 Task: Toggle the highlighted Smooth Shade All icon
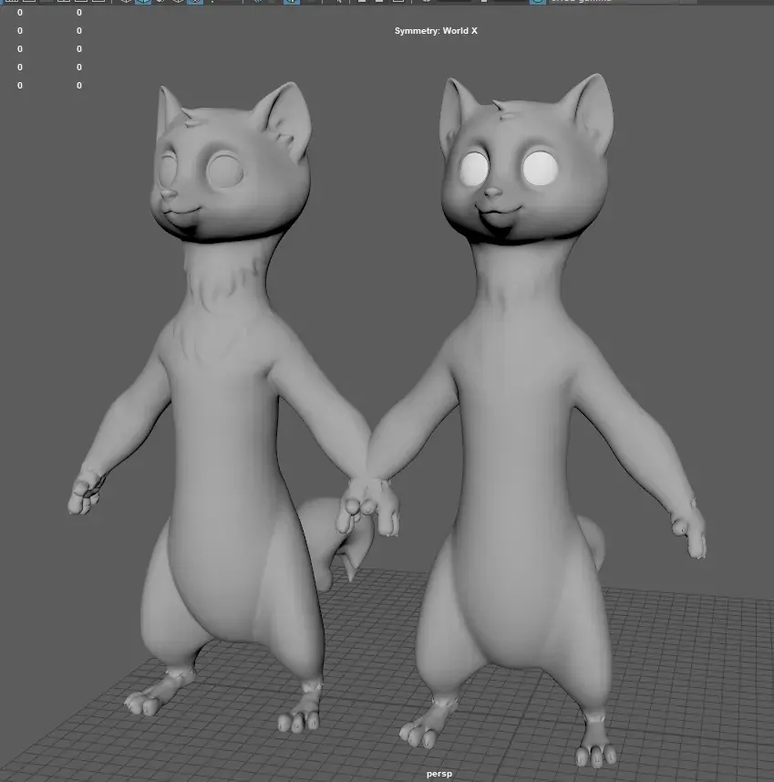(143, 2)
